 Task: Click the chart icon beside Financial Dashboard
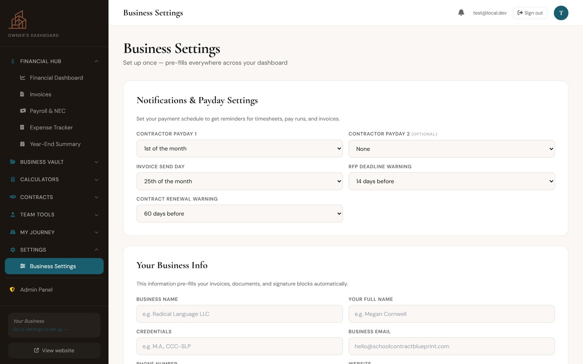click(x=23, y=78)
